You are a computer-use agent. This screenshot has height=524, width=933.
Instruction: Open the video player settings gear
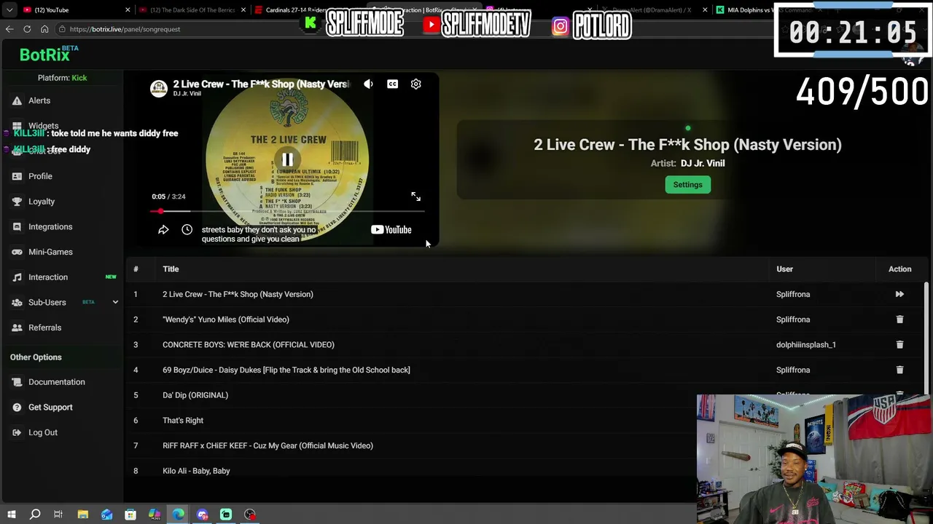(415, 84)
